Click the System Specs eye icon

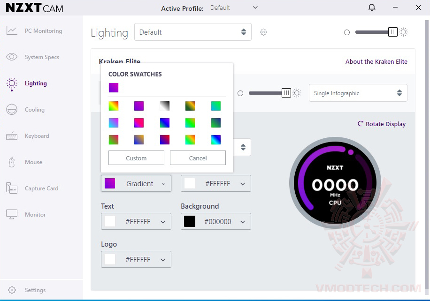coord(12,57)
